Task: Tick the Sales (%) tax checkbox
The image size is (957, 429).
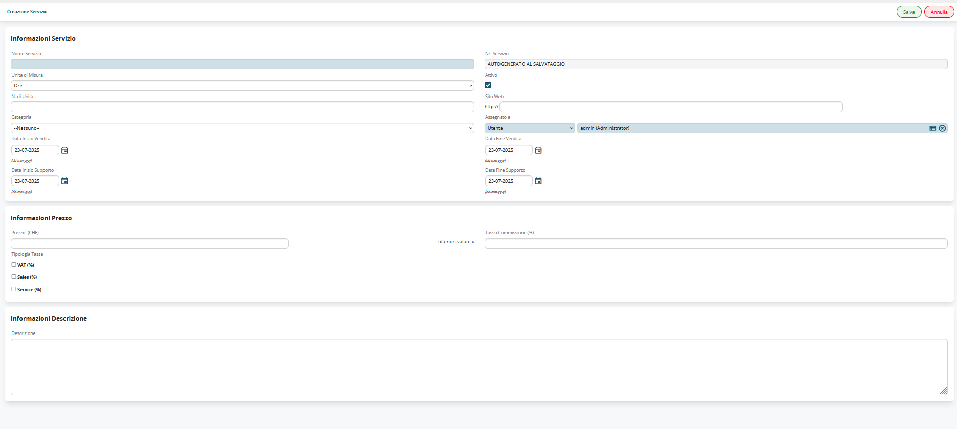Action: (x=14, y=277)
